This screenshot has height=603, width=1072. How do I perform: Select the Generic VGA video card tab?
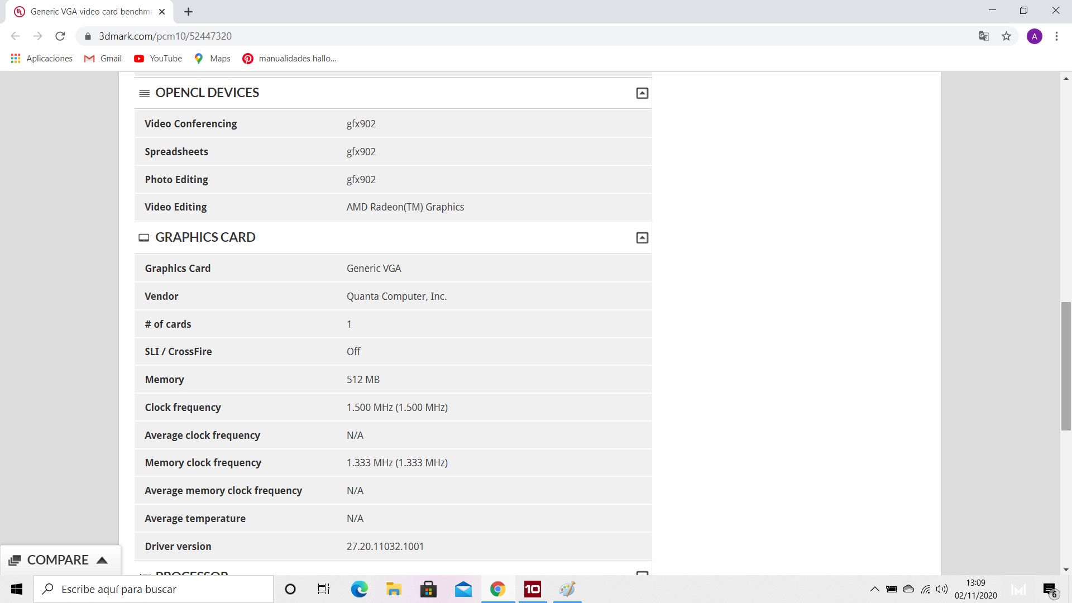(x=89, y=12)
